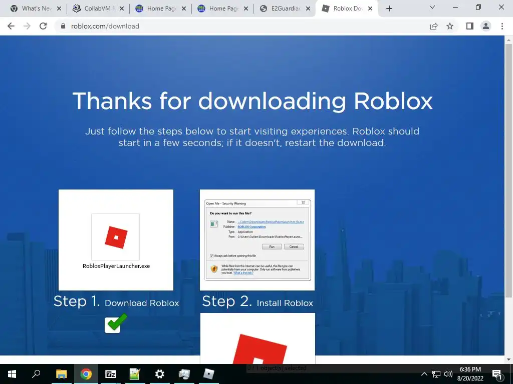The width and height of the screenshot is (513, 384).
Task: Click the Thanks for downloading Roblox heading
Action: 252,100
